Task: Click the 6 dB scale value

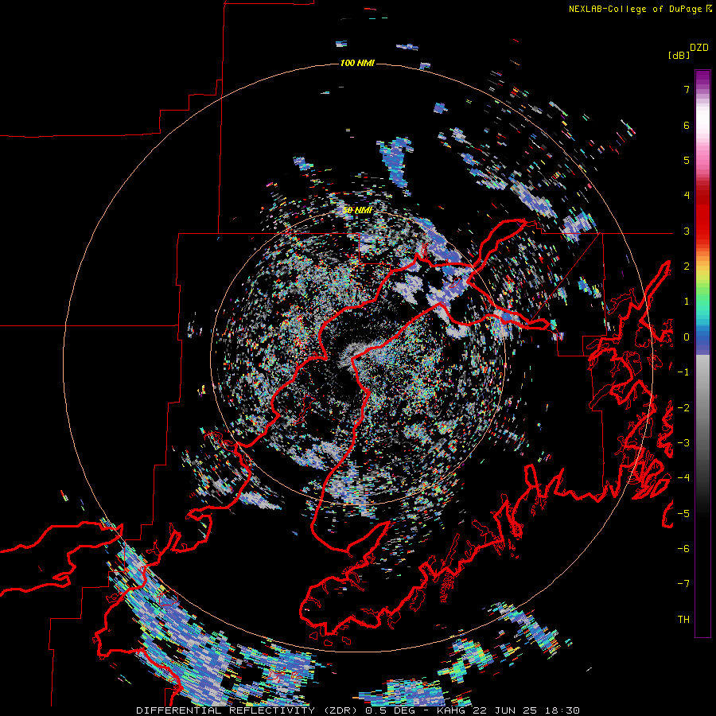Action: point(687,125)
